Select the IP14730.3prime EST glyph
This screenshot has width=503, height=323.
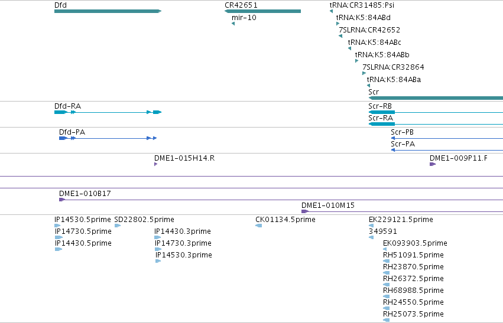coord(158,249)
